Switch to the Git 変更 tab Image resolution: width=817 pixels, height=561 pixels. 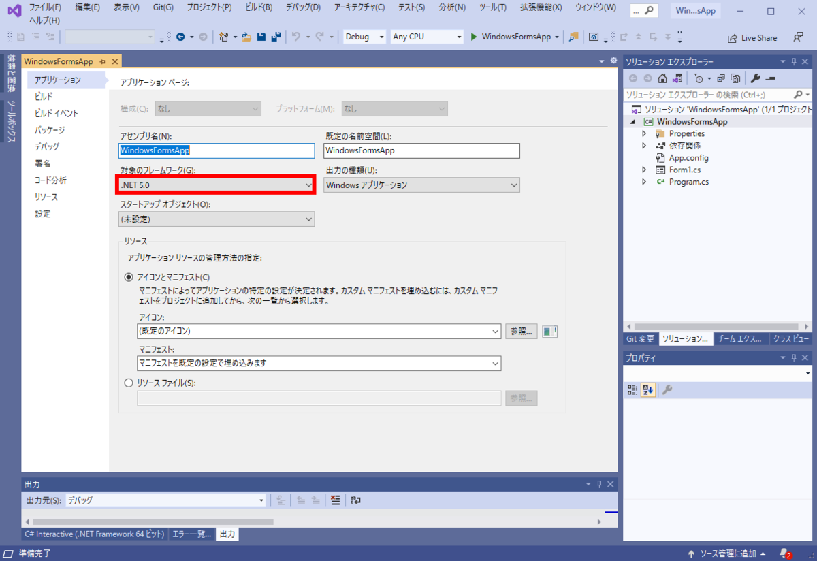pos(640,338)
